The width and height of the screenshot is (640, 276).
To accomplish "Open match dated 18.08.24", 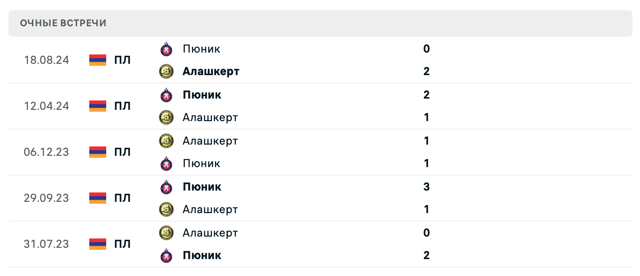I will (x=47, y=60).
